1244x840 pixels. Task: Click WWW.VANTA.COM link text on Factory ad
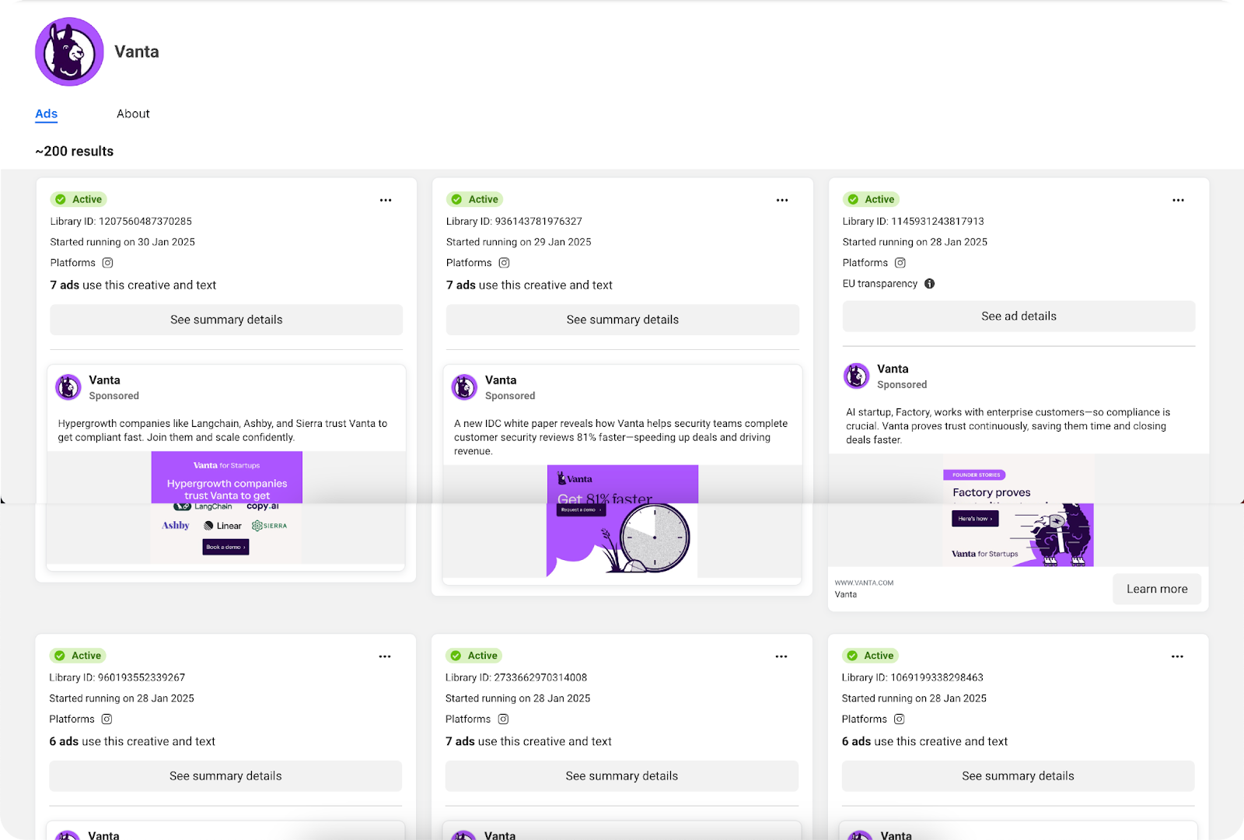click(864, 583)
